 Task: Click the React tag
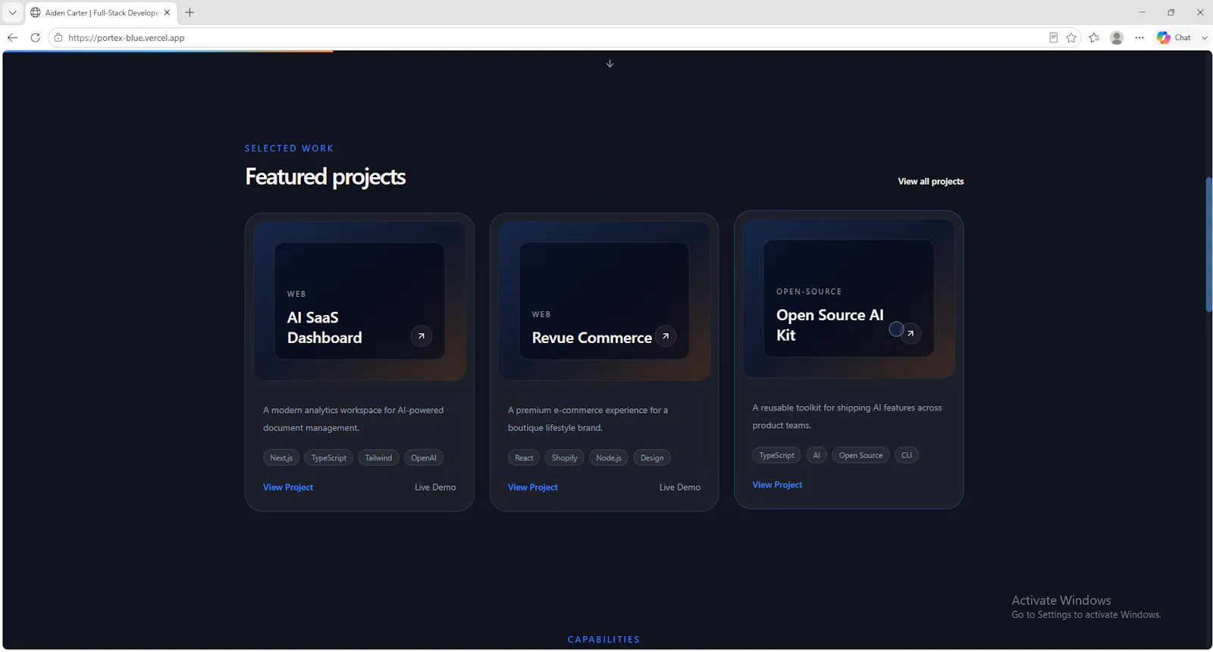524,457
